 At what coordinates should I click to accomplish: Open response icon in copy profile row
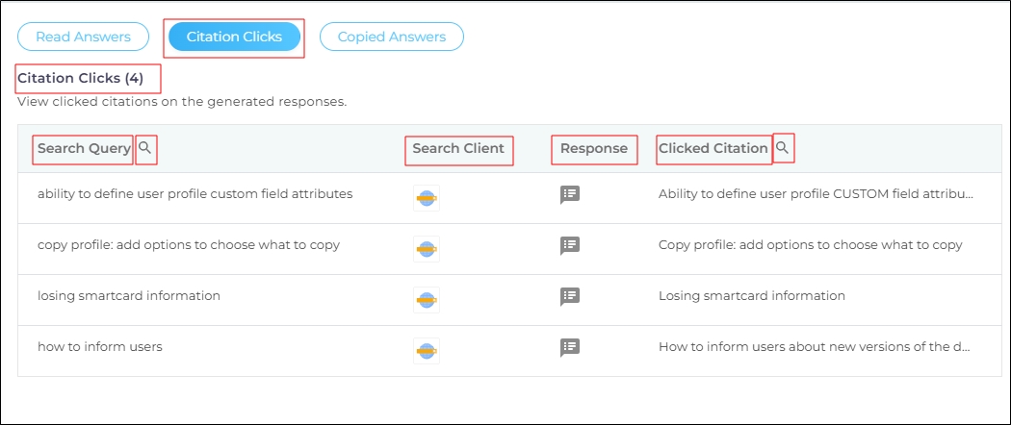570,246
